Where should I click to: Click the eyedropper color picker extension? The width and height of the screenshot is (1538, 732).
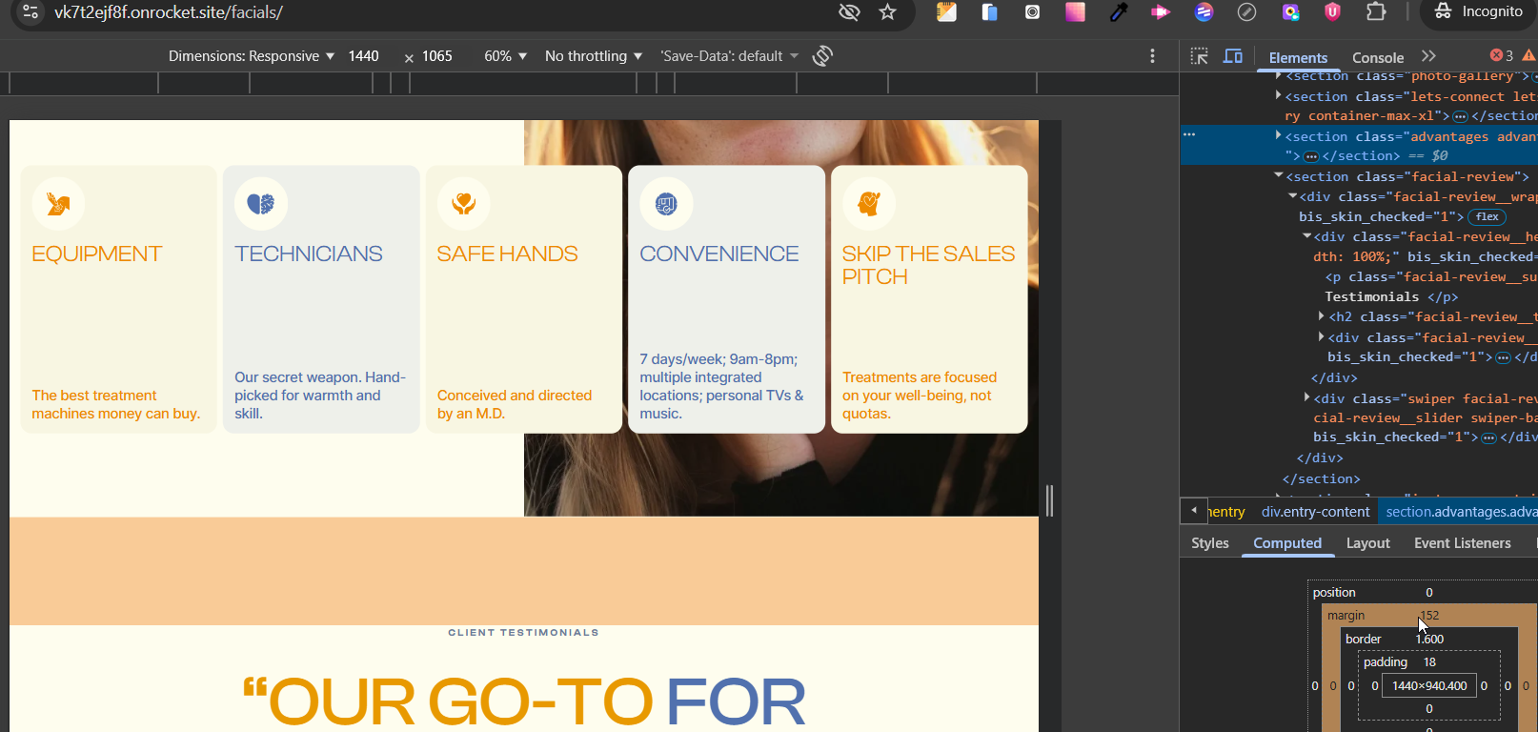[1119, 12]
